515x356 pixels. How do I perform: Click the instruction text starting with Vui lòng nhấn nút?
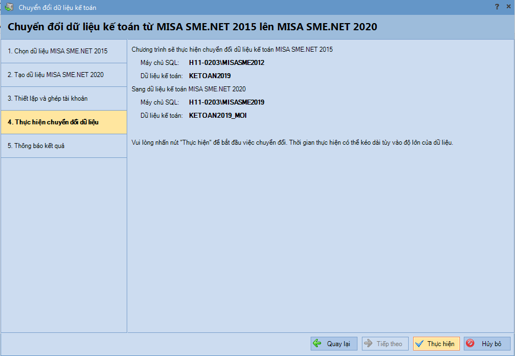coord(292,143)
